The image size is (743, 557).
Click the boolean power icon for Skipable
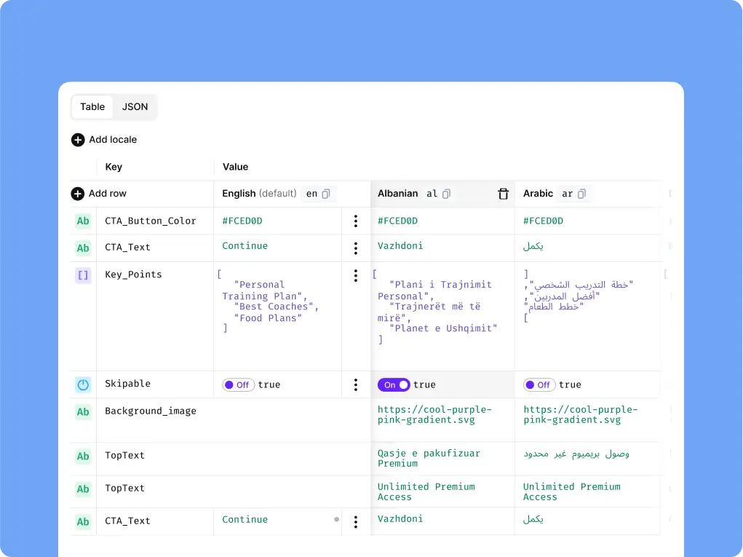pyautogui.click(x=83, y=384)
